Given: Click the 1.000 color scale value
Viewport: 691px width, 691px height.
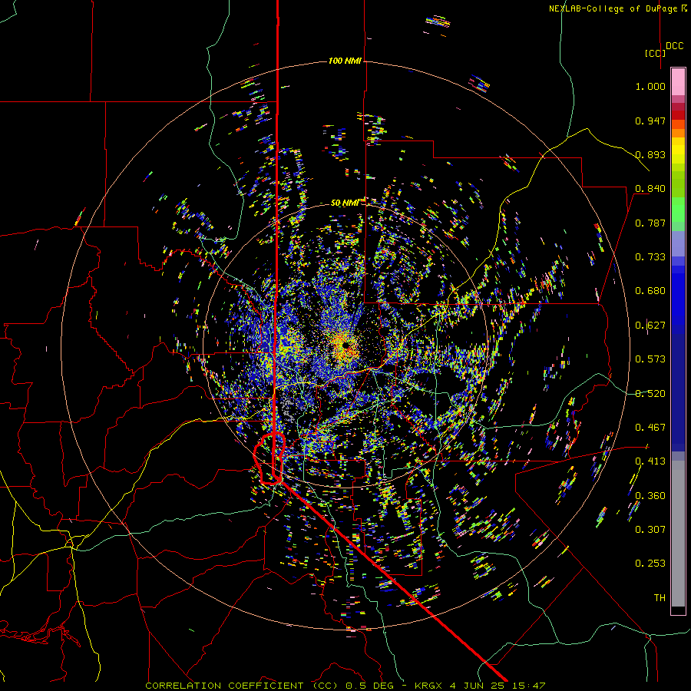Looking at the screenshot, I should (650, 86).
